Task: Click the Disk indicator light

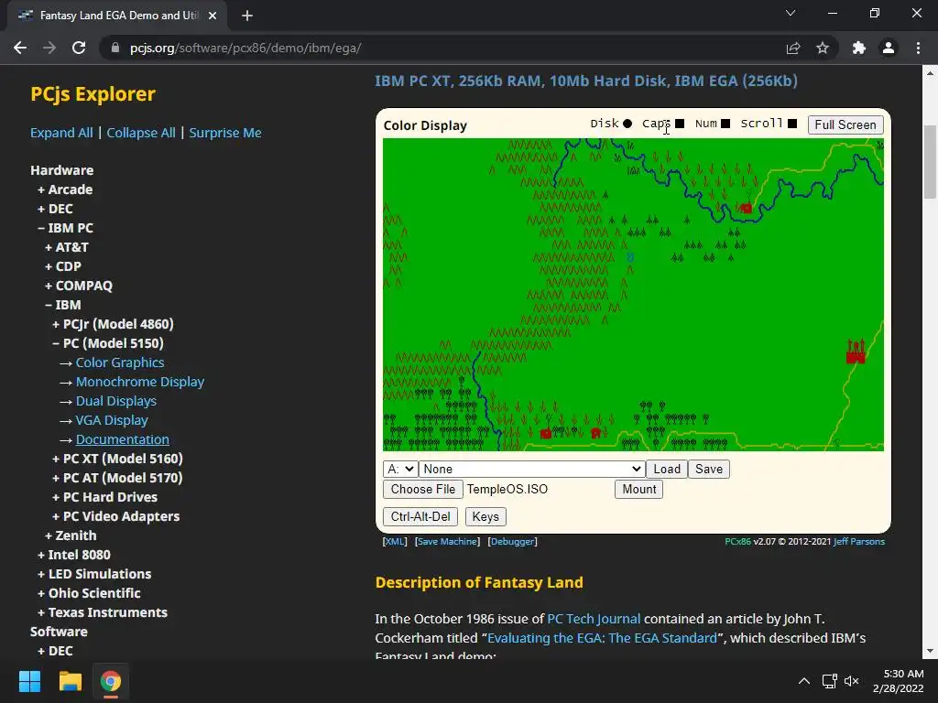Action: point(627,124)
